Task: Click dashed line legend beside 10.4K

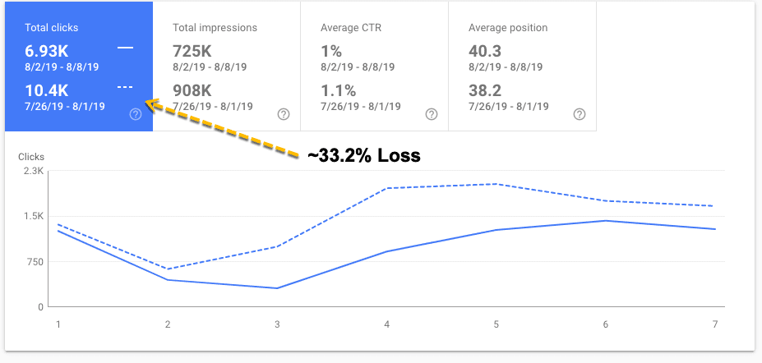Action: [x=126, y=87]
